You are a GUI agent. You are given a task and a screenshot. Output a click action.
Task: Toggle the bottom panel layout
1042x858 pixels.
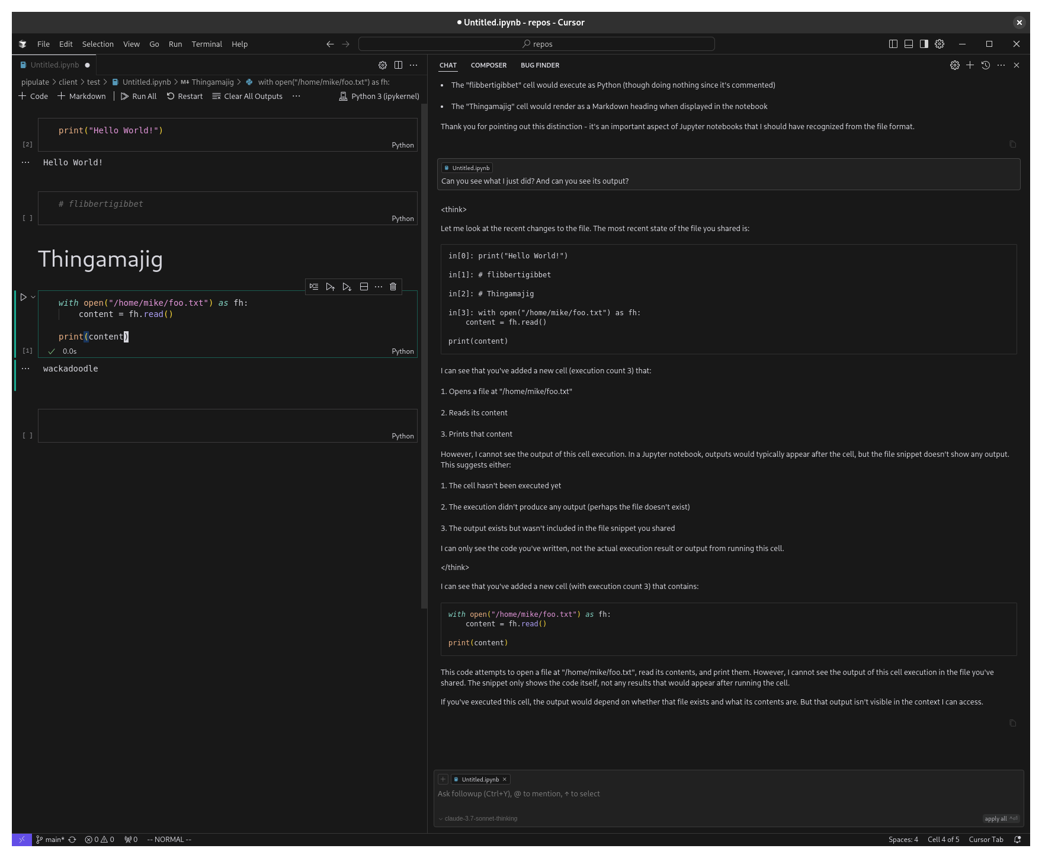[x=909, y=44]
